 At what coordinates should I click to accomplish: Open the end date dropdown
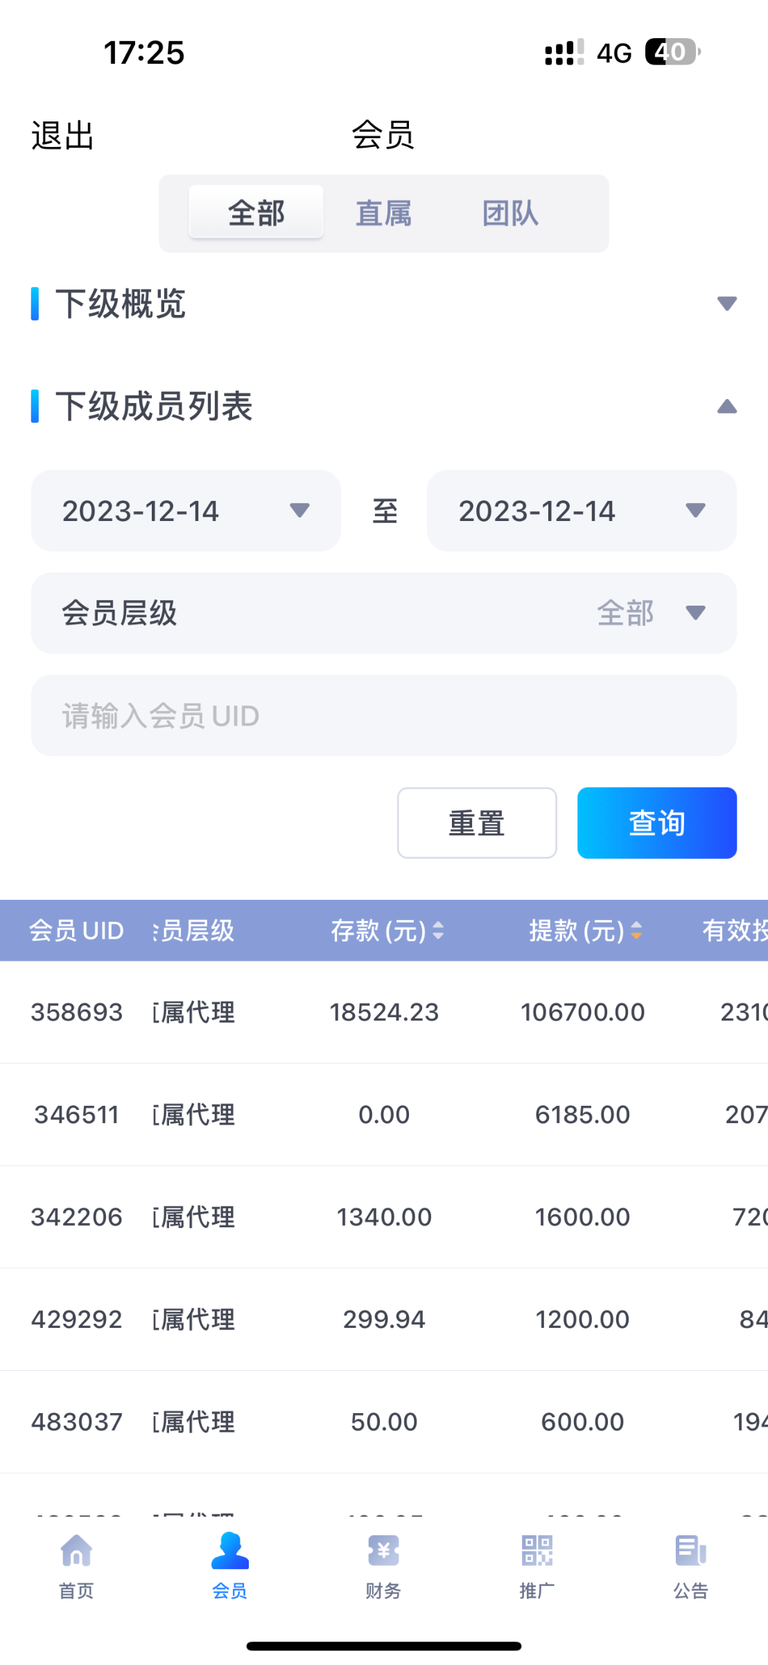[x=582, y=511]
